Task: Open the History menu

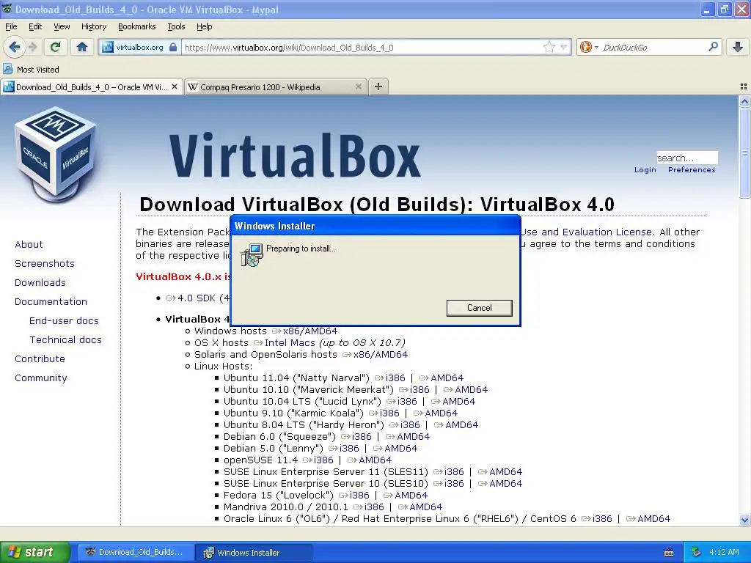Action: point(93,26)
